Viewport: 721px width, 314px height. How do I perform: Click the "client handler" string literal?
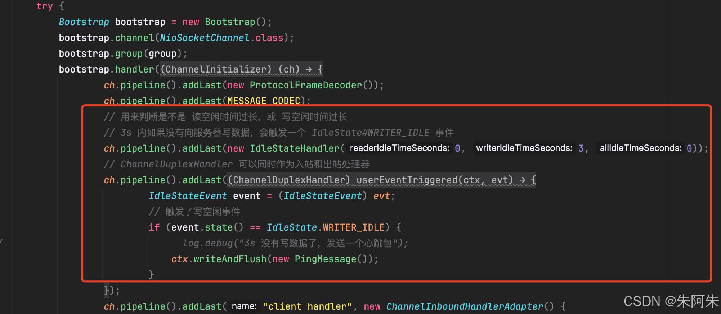click(307, 306)
